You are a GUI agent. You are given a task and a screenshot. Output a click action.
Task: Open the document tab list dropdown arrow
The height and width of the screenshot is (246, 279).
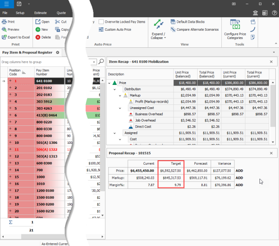coord(274,52)
